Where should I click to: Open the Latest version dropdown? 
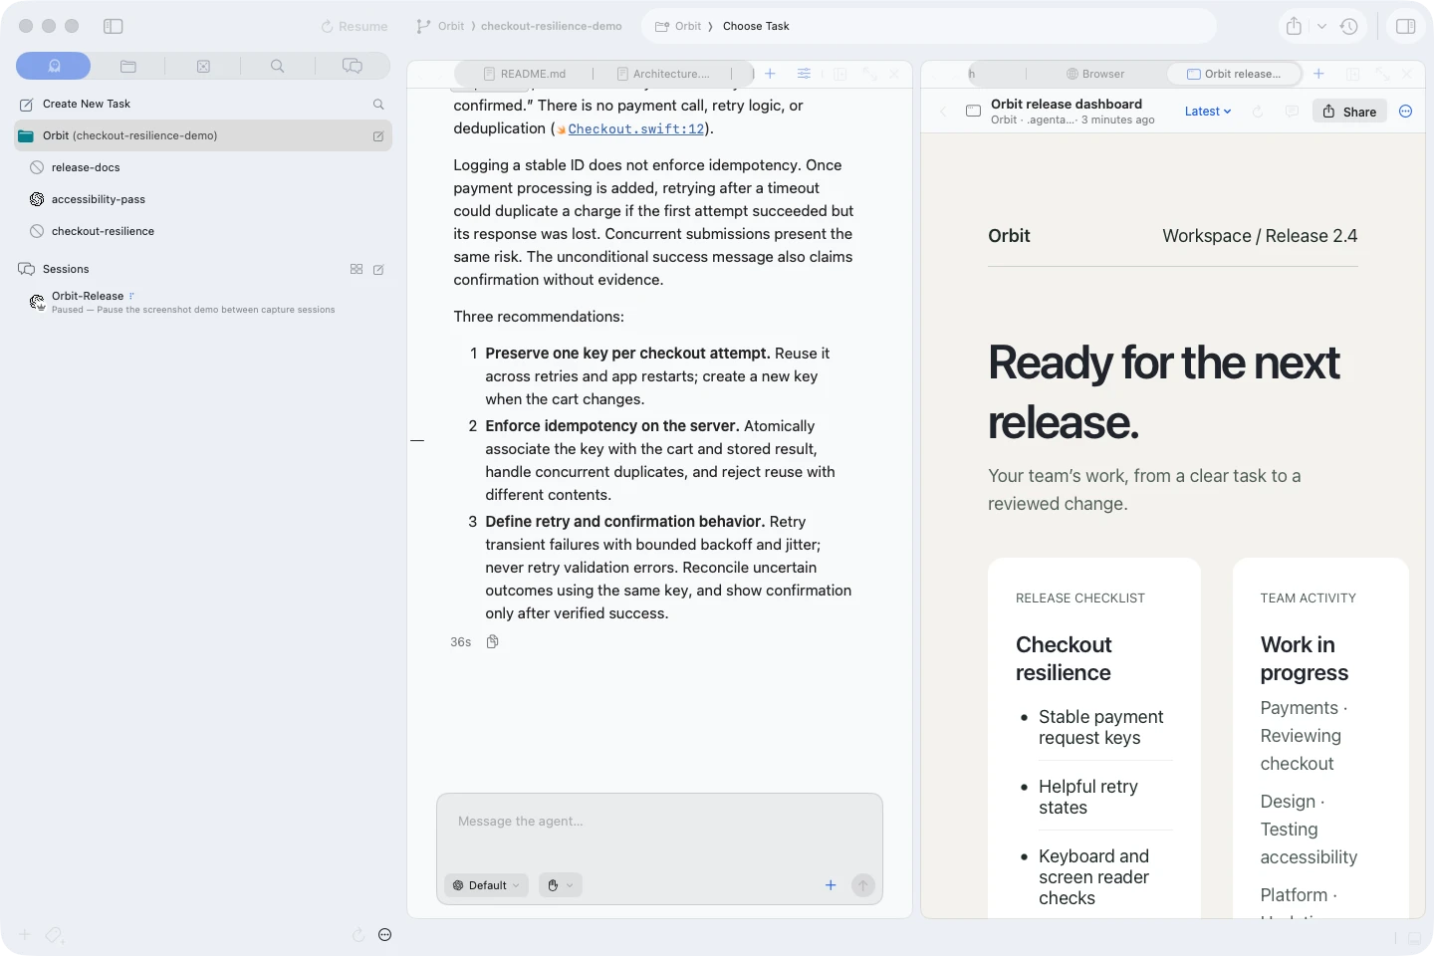(1208, 112)
